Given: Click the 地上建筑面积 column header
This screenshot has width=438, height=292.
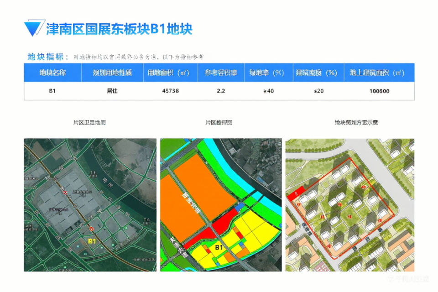Looking at the screenshot, I should [379, 73].
